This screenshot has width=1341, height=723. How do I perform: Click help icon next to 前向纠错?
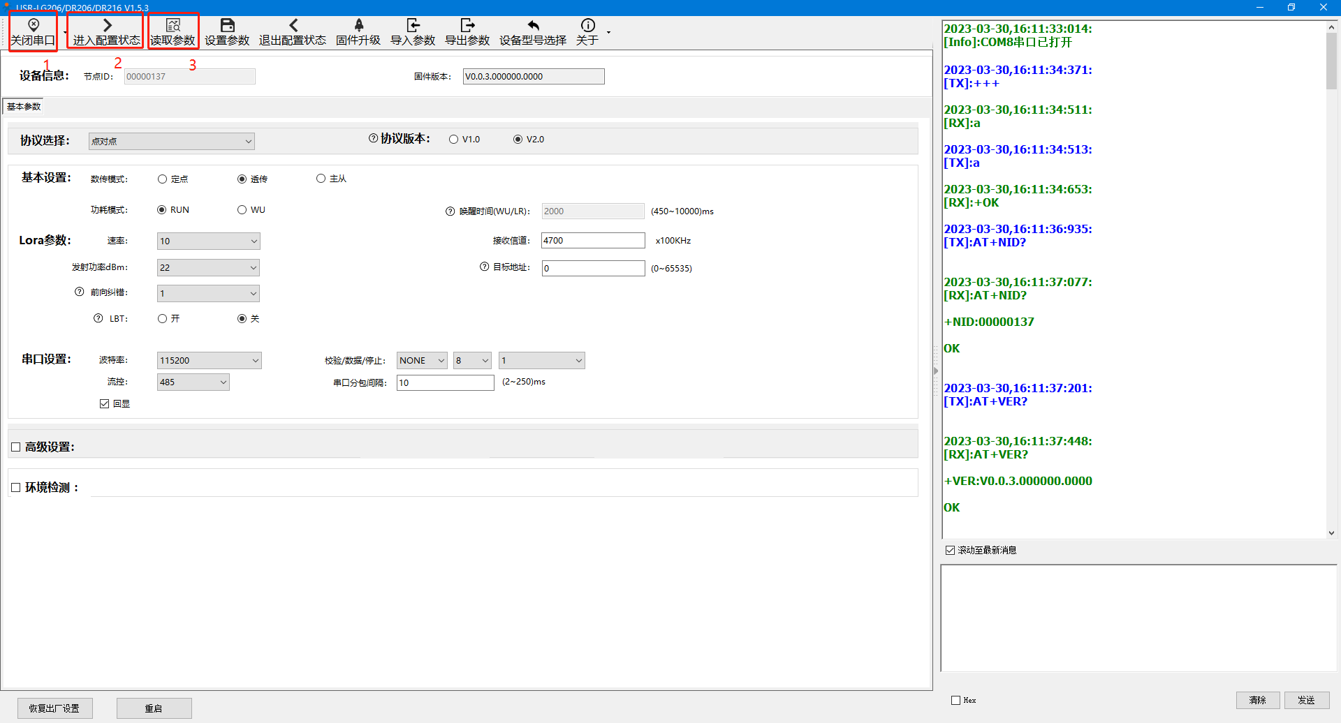coord(80,292)
